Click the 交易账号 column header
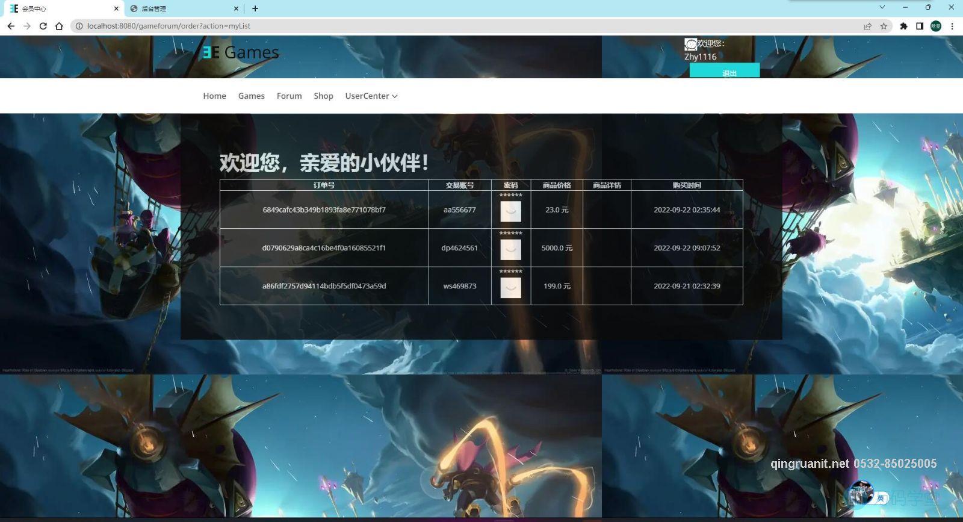The width and height of the screenshot is (963, 522). (460, 185)
